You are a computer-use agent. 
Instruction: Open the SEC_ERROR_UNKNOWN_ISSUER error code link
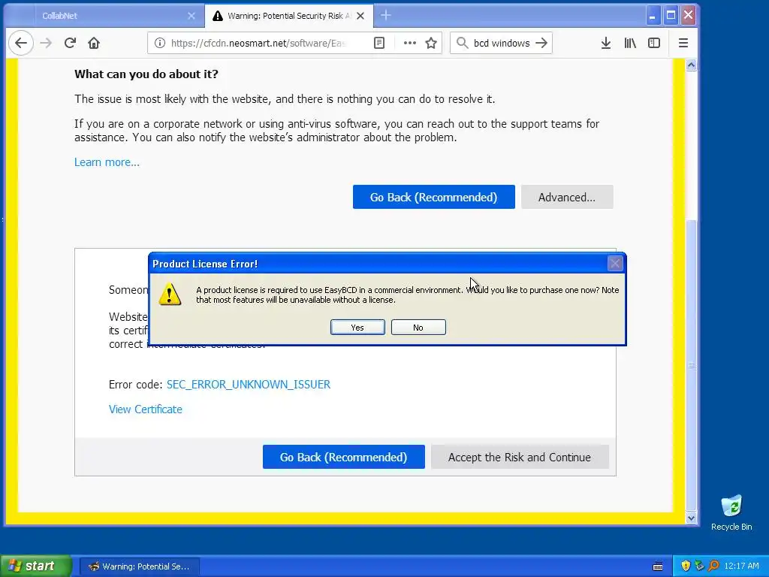tap(249, 384)
